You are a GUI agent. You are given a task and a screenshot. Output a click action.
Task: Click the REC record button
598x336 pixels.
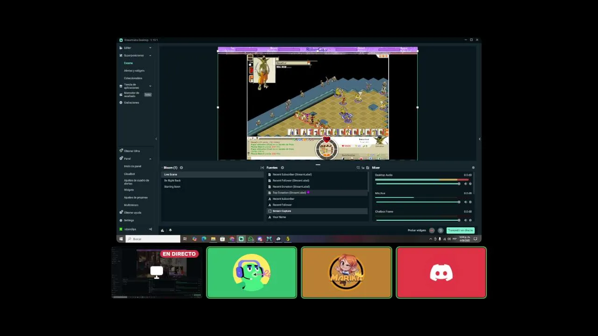click(432, 231)
